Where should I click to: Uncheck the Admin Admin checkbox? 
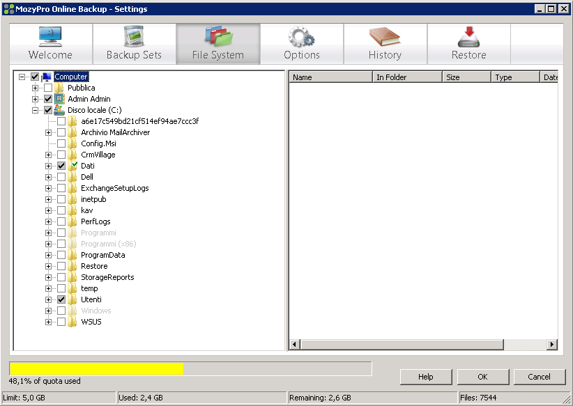48,99
